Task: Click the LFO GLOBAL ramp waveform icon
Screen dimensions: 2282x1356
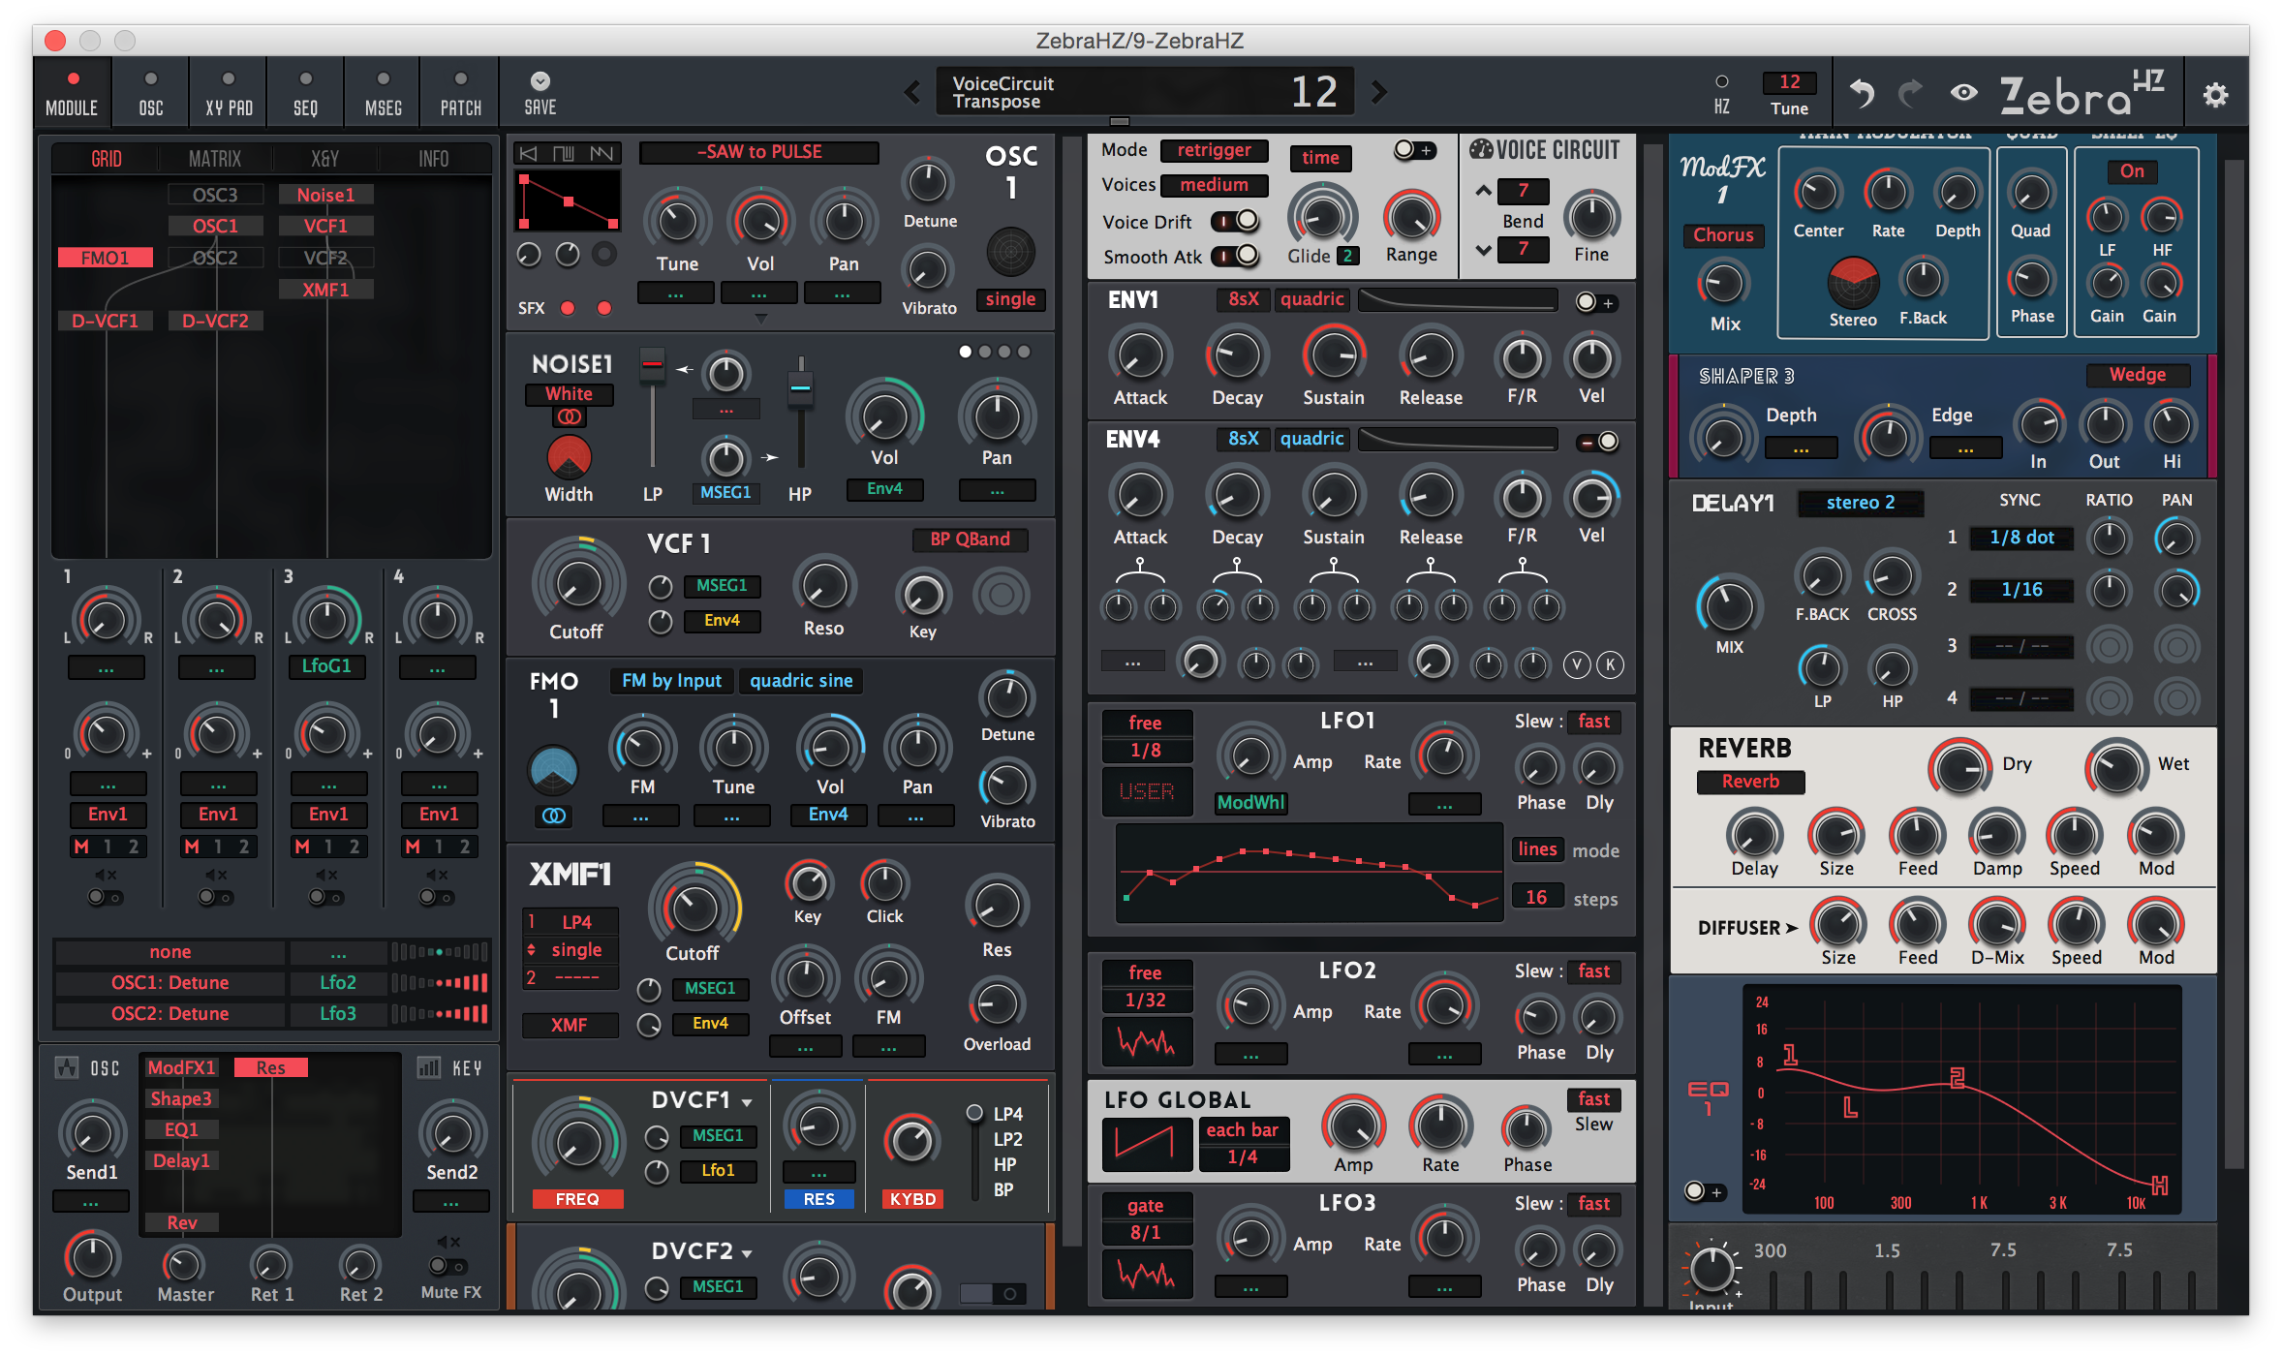Action: pos(1146,1144)
